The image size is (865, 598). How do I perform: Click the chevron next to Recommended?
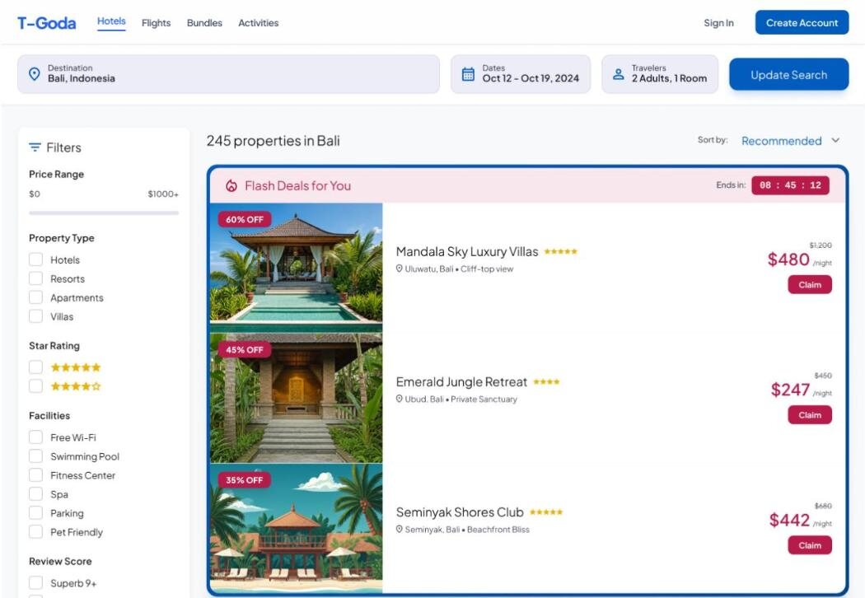tap(836, 140)
